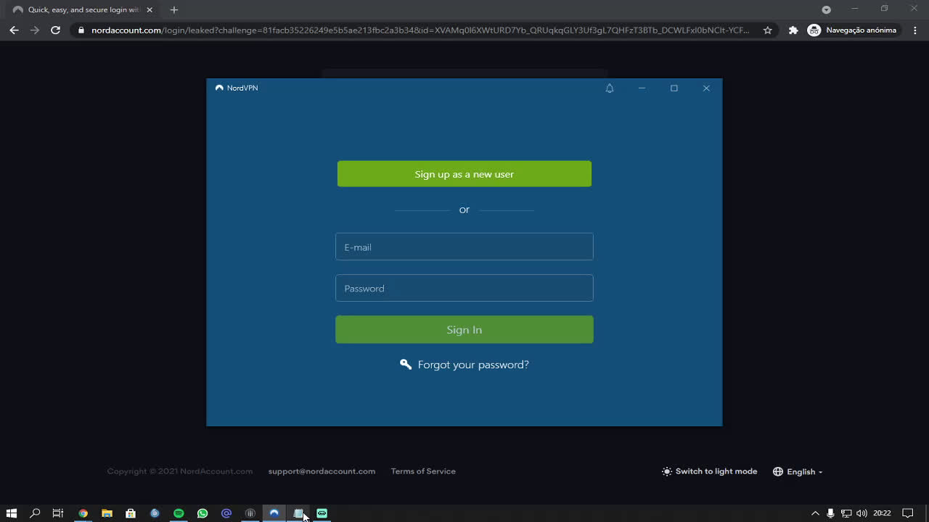Open taskbar search
Image resolution: width=929 pixels, height=522 pixels.
point(35,513)
